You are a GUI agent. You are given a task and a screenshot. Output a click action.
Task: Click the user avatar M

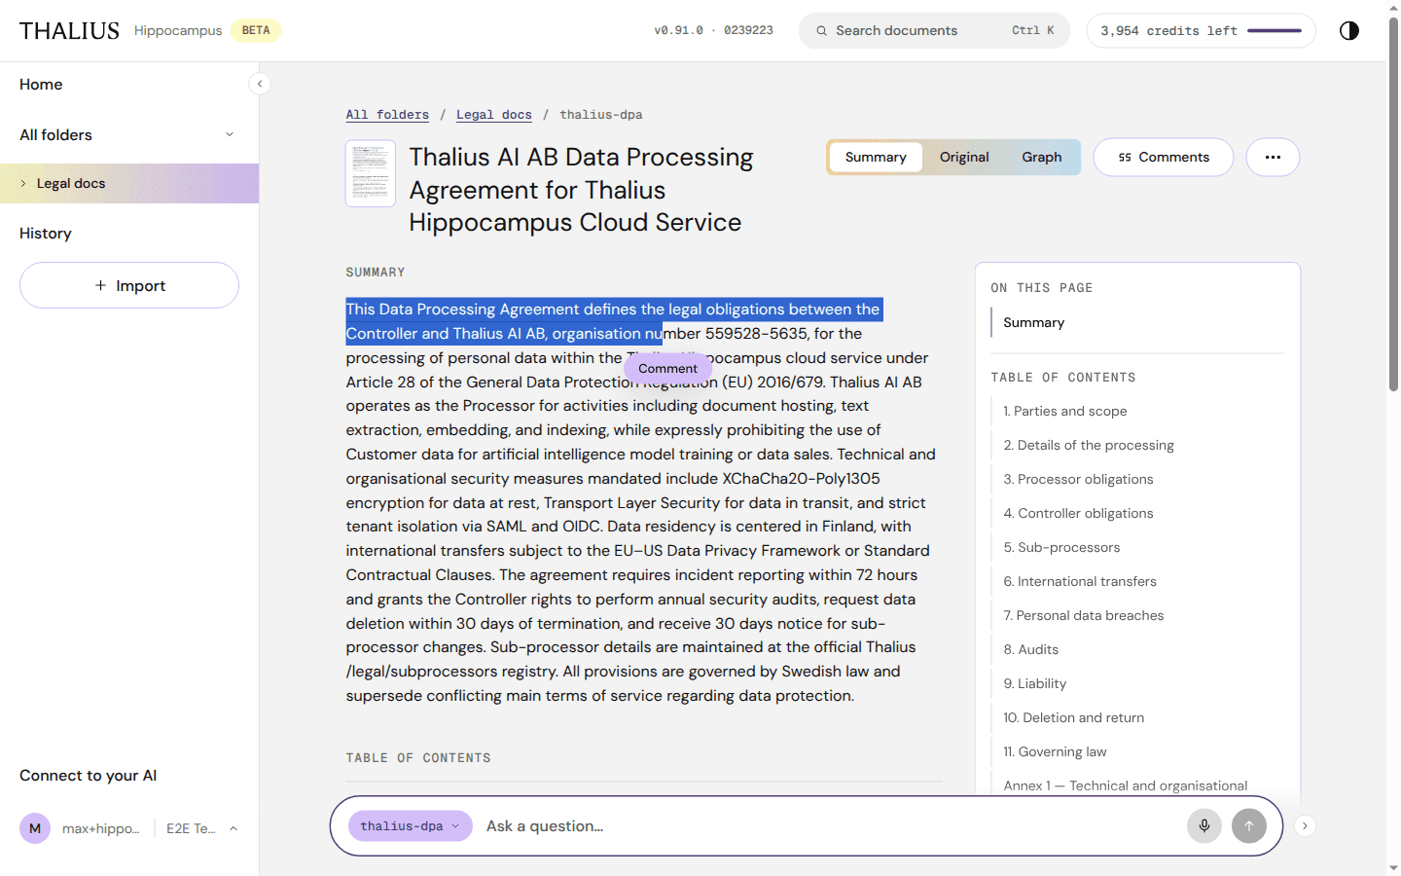coord(35,828)
